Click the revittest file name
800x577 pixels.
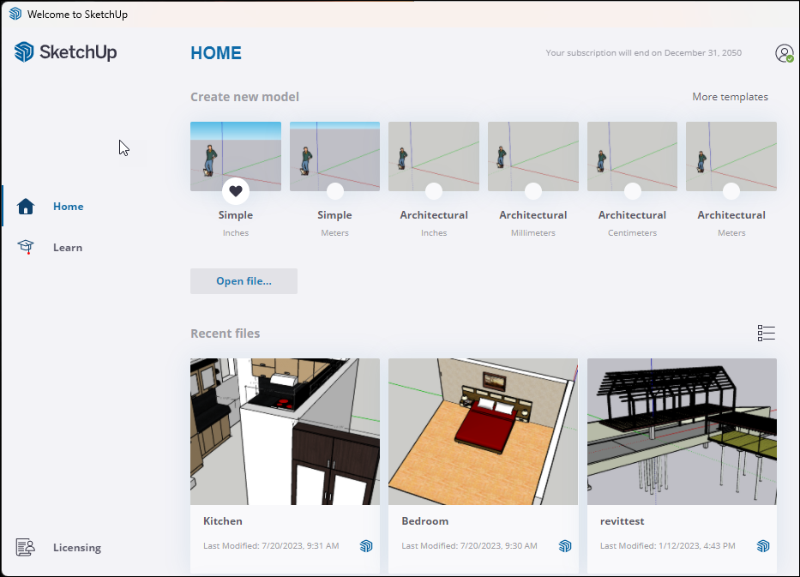622,521
